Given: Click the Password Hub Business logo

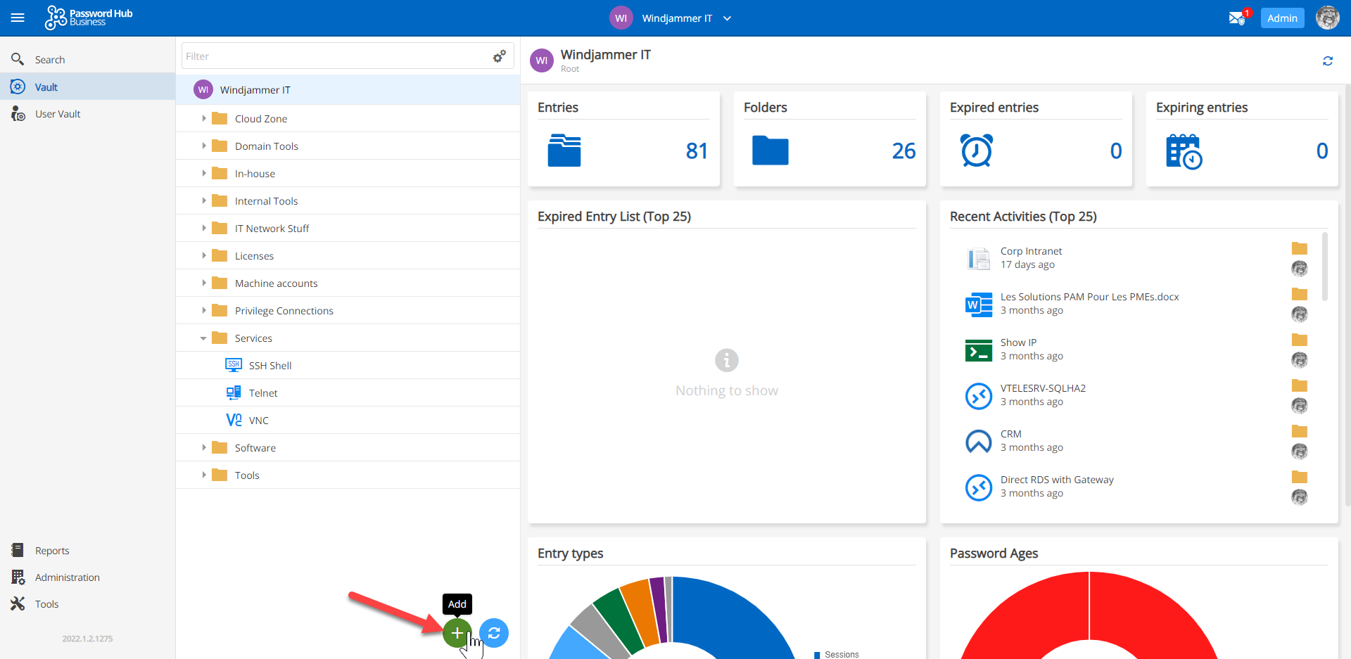Looking at the screenshot, I should click(89, 18).
